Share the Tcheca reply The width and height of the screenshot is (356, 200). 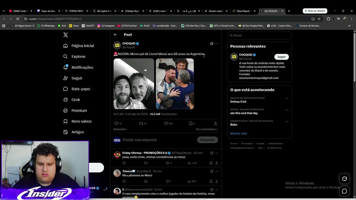point(216,181)
